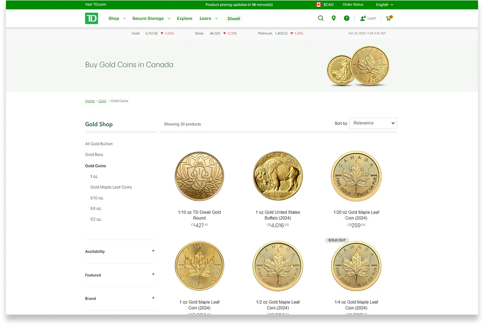
Task: Go to Gold breadcrumb link
Action: [x=102, y=101]
